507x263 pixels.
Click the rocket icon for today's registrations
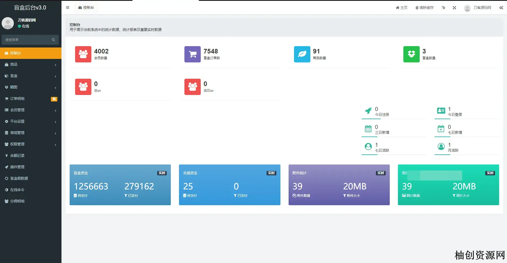coord(368,111)
